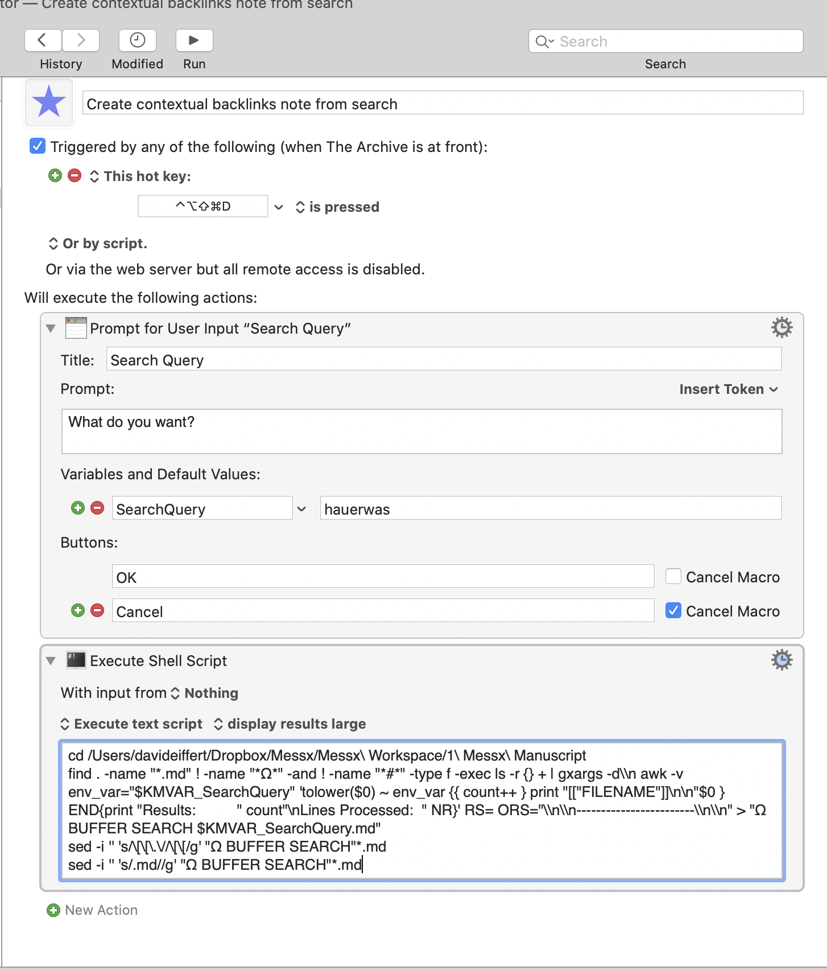The width and height of the screenshot is (827, 970).
Task: Click the Prompt text 'What do you want?'
Action: click(x=131, y=422)
